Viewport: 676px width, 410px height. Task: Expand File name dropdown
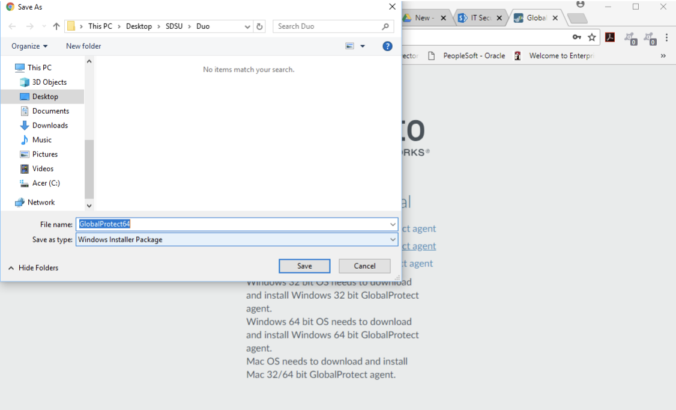click(x=393, y=224)
